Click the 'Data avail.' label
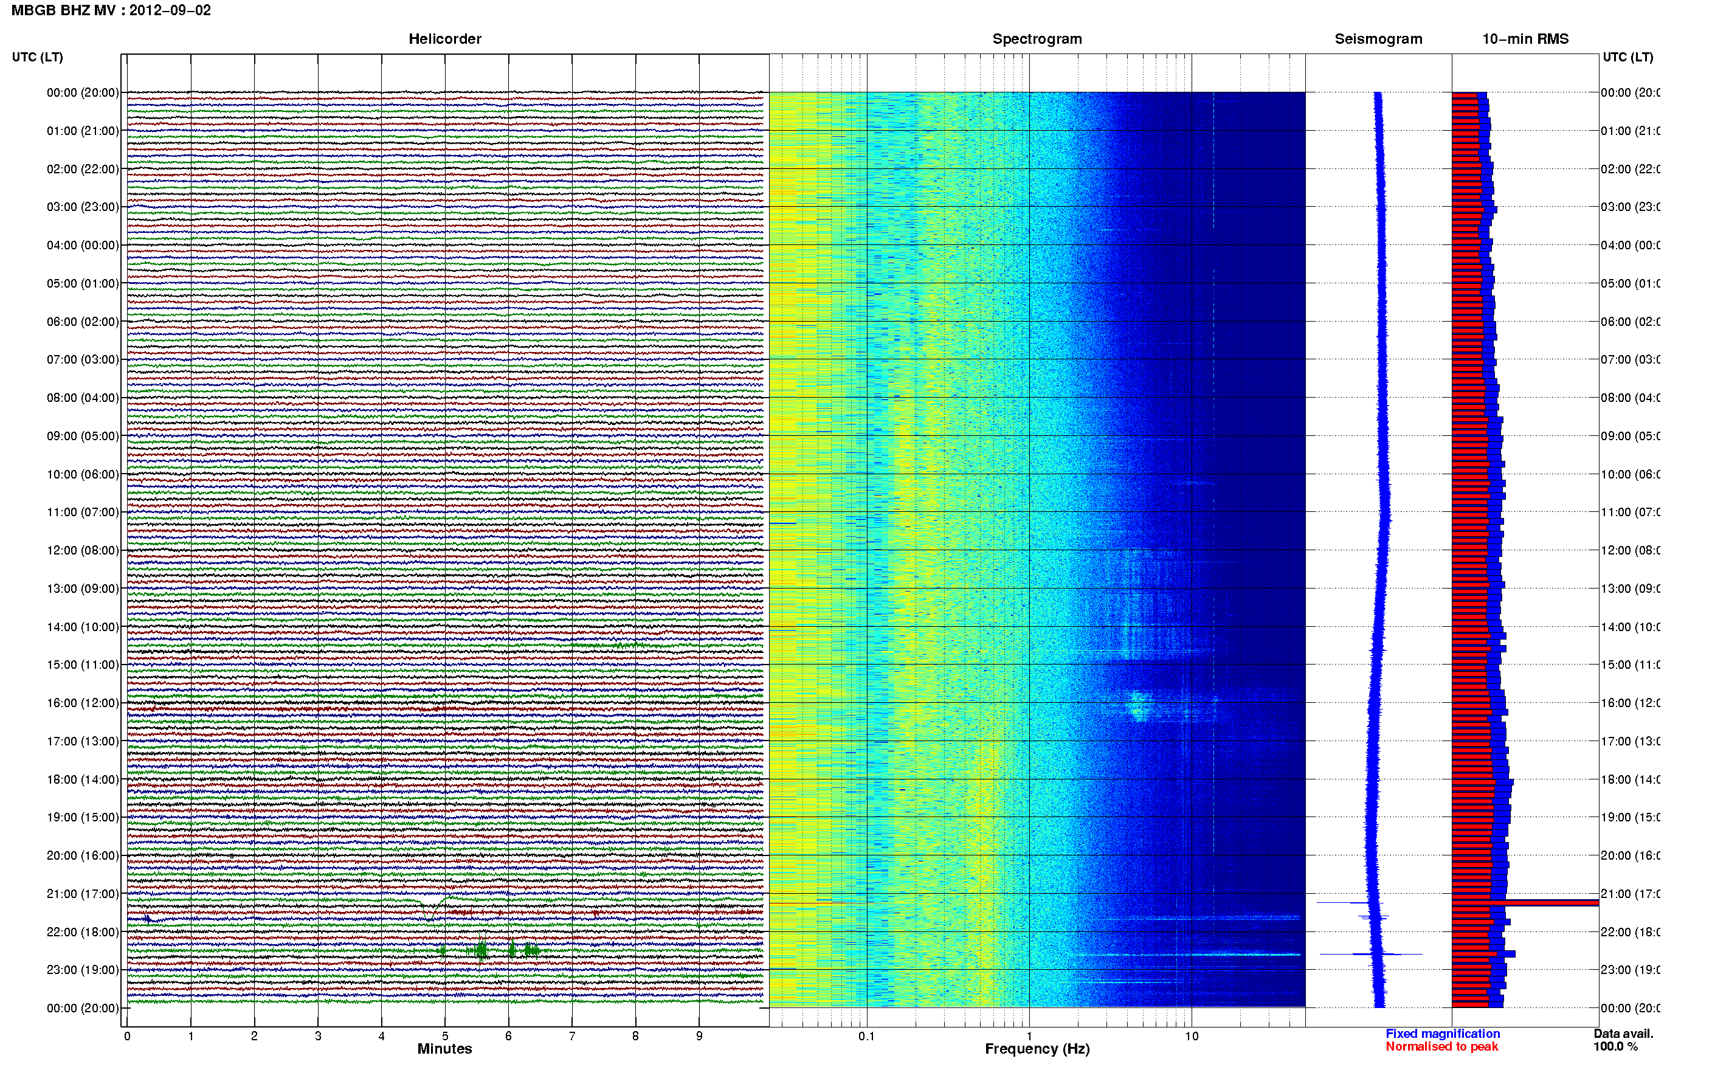 [x=1623, y=1034]
